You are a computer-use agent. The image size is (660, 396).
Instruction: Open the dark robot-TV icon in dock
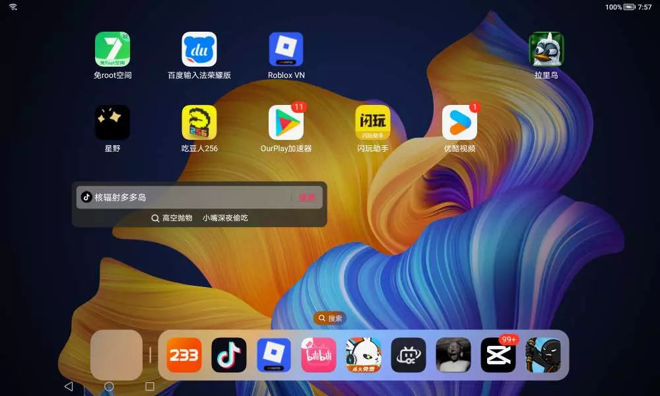pyautogui.click(x=409, y=355)
